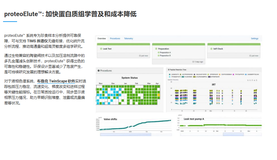
Task: Toggle the dark purple circle legend series
Action: [x=194, y=74]
